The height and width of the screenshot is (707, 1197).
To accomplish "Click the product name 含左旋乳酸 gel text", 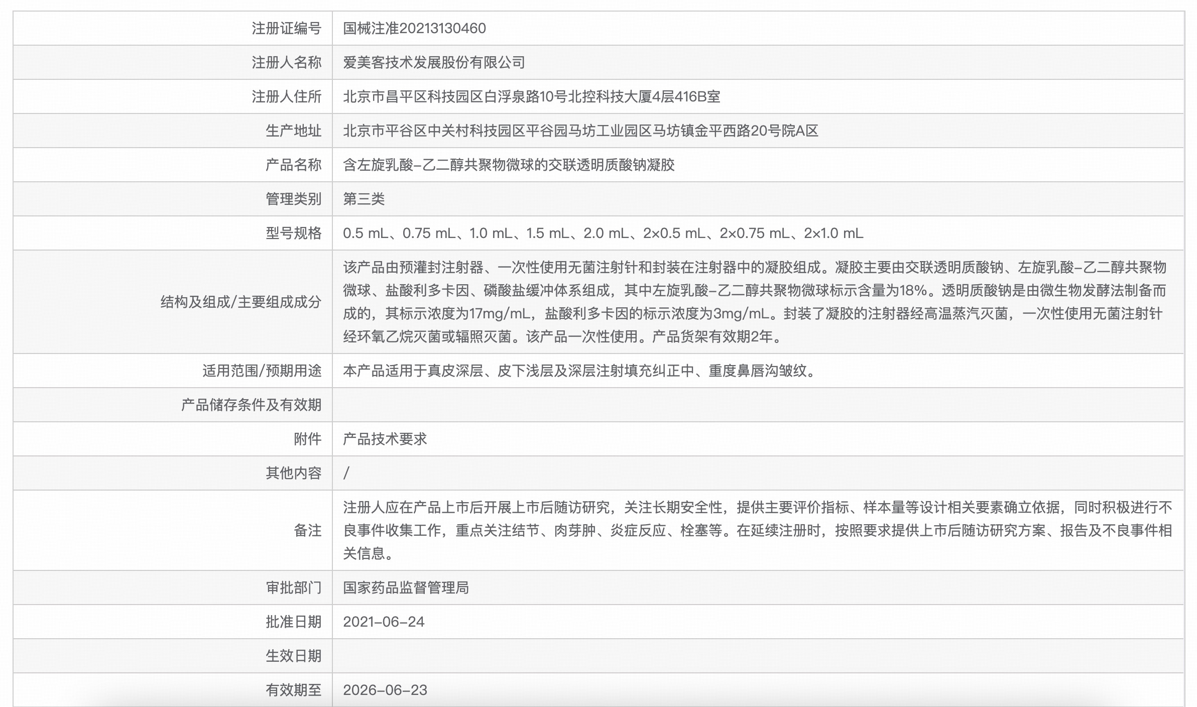I will [x=508, y=165].
